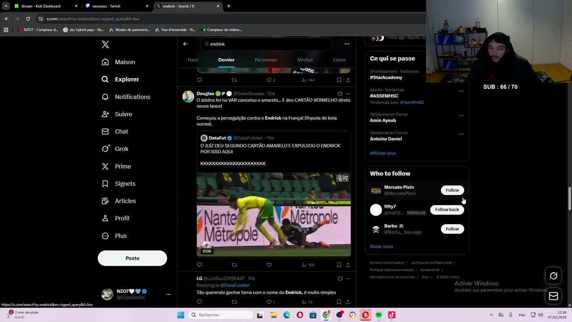
Task: Click the back arrow beside search box
Action: click(x=185, y=44)
